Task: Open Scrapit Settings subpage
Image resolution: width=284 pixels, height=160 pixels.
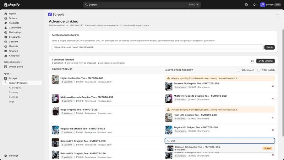Action: click(13, 97)
